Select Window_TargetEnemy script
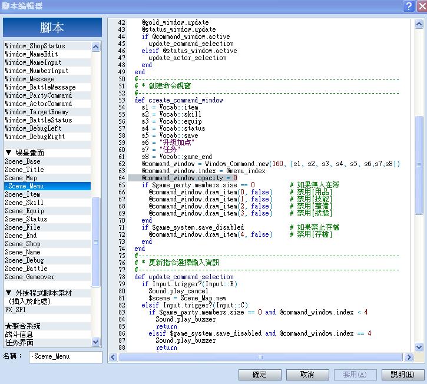This screenshot has width=427, height=384. [x=47, y=112]
